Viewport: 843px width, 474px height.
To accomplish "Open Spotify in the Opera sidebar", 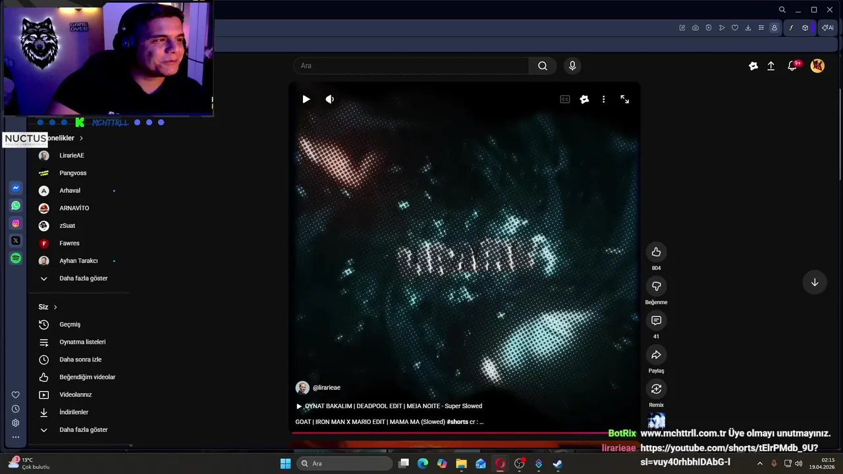I will (16, 259).
